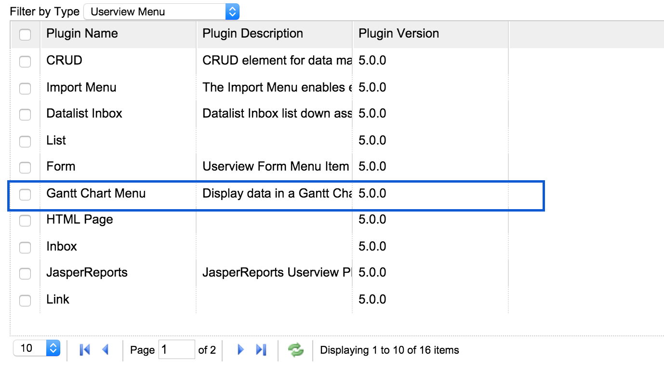
Task: Open the Filter by Type dropdown
Action: [161, 12]
